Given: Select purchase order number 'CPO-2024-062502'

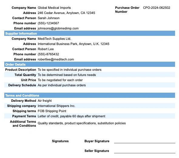Looking at the screenshot, I should click(x=157, y=8).
